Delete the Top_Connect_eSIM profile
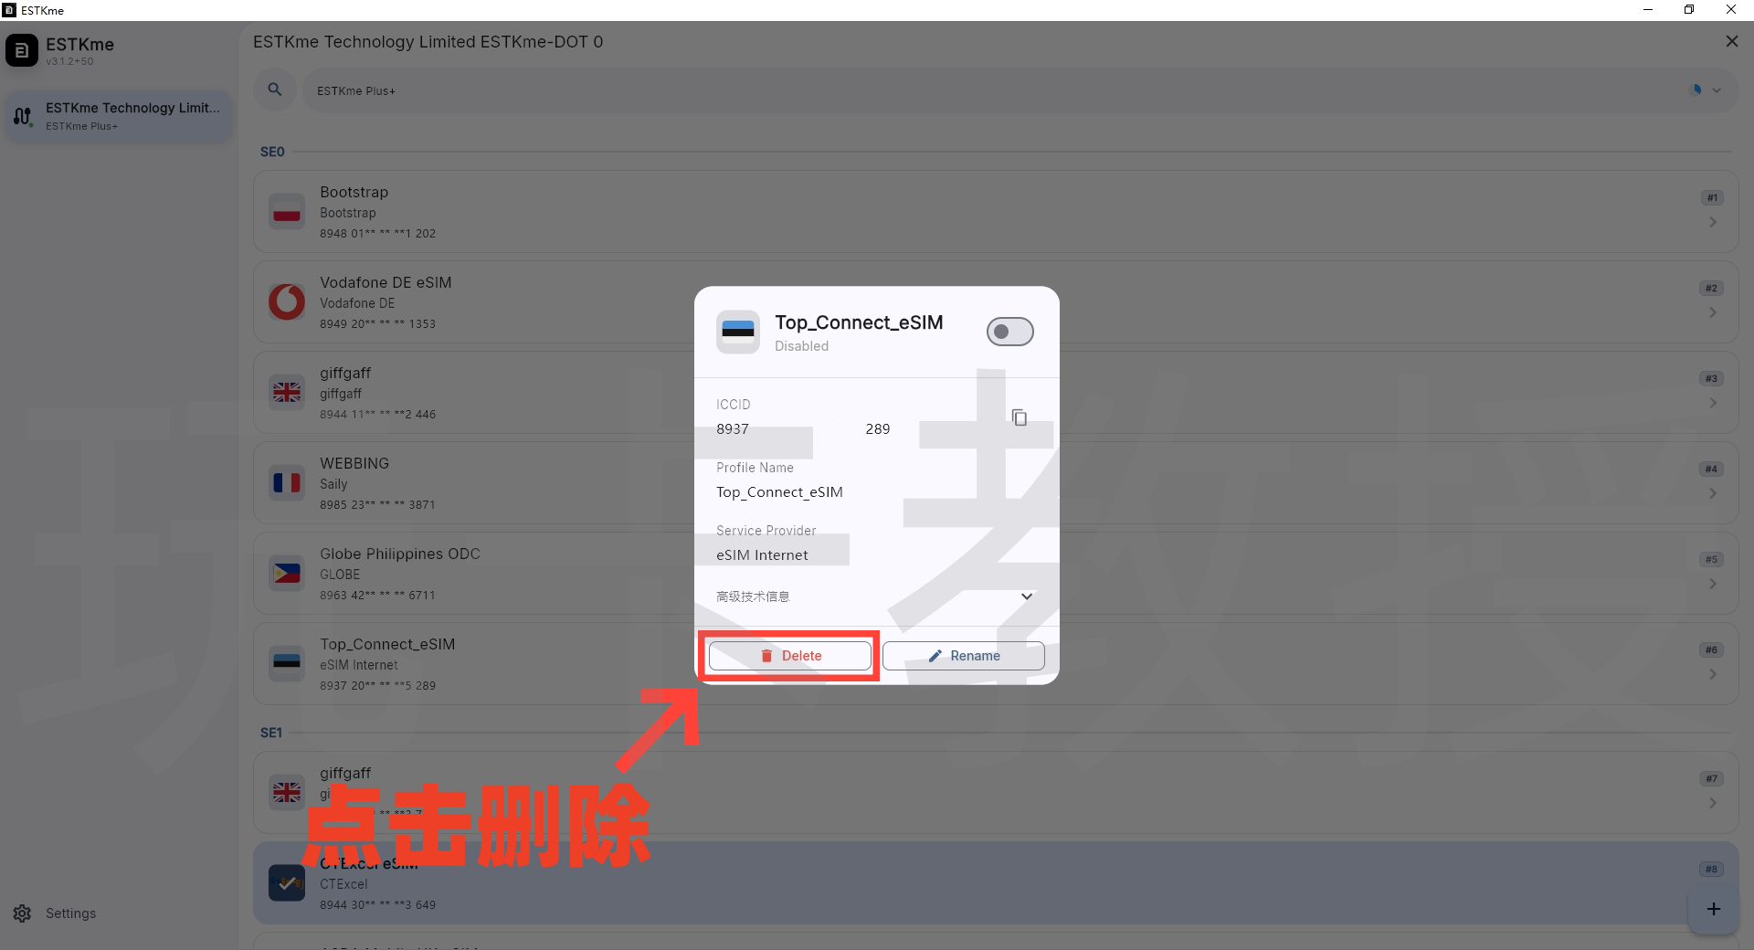 (x=790, y=656)
